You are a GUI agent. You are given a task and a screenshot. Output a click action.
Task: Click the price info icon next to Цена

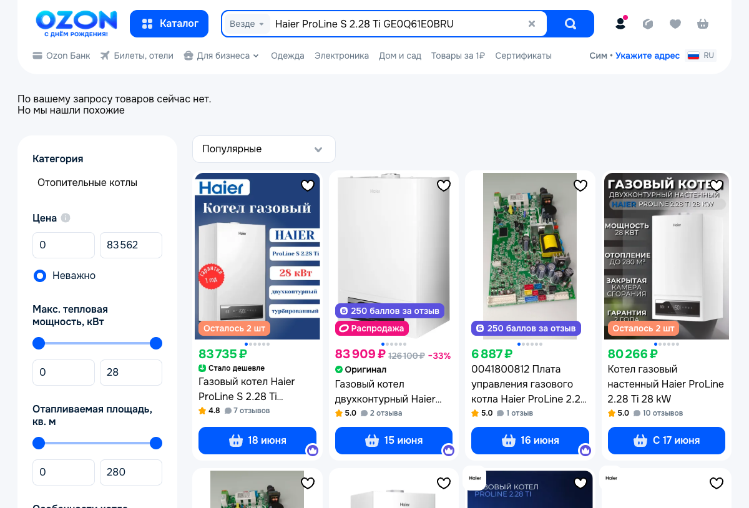[x=66, y=218]
